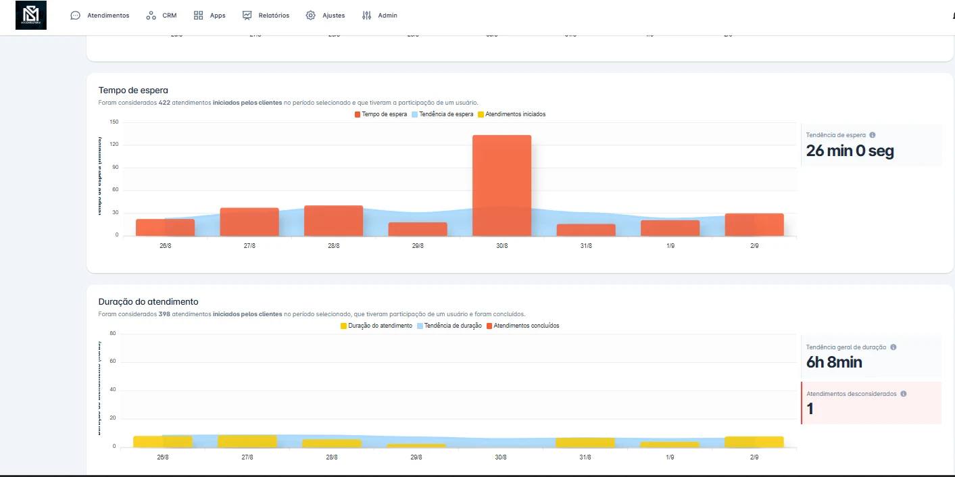
Task: Open the Atendimentos menu
Action: [x=100, y=16]
